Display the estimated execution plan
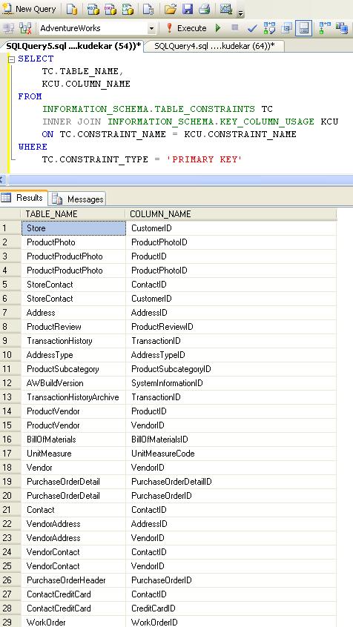Image resolution: width=353 pixels, height=627 pixels. coord(270,28)
